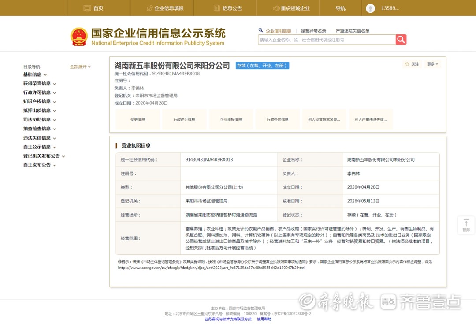Click the 行政处罚信息 button
This screenshot has width=476, height=327.
[x=278, y=119]
